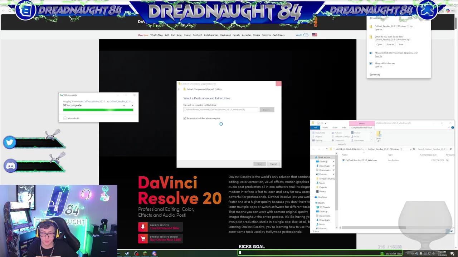Click Watchlist ideas in taskbar
The width and height of the screenshot is (458, 257).
(391, 253)
